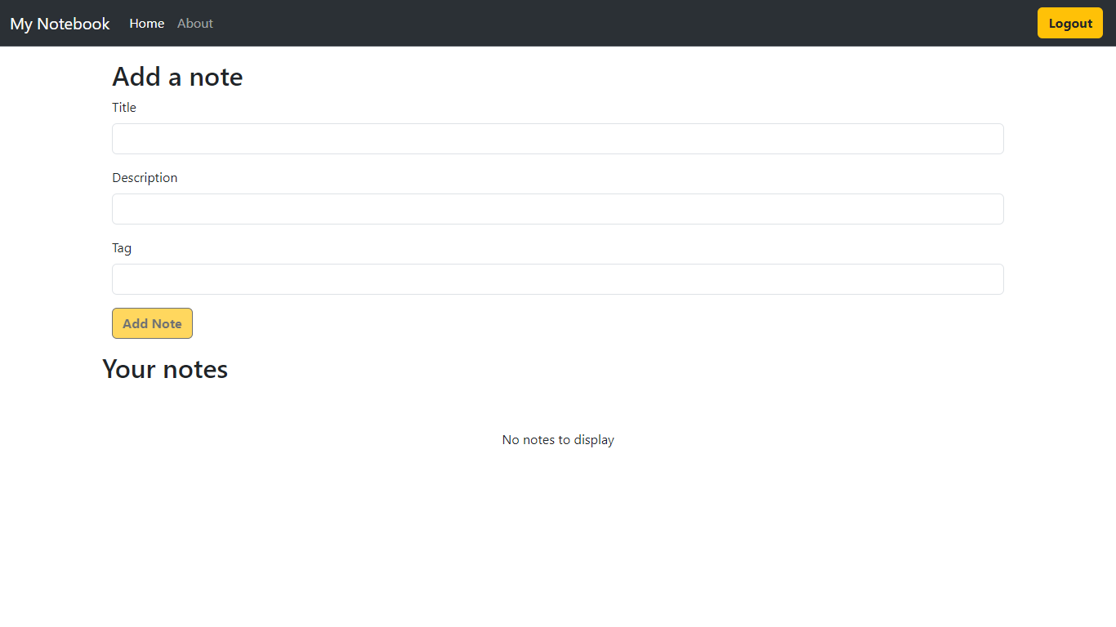
Task: Click the yellow Logout button
Action: coord(1070,23)
